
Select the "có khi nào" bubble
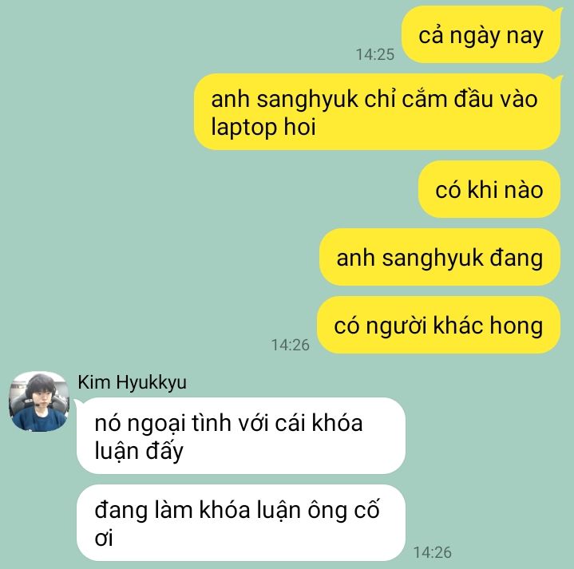tap(489, 190)
